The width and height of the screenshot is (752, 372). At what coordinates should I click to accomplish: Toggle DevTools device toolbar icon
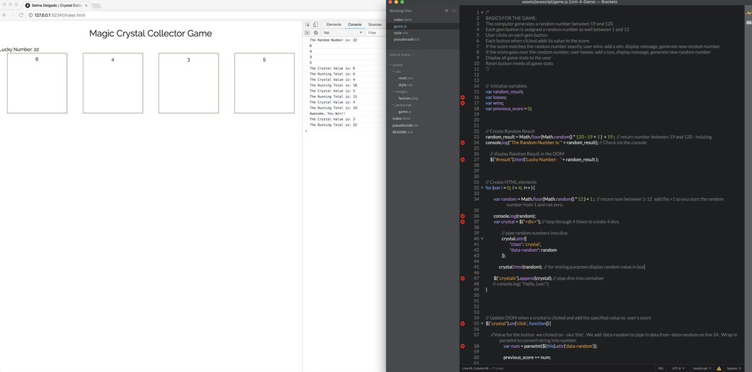[x=315, y=24]
